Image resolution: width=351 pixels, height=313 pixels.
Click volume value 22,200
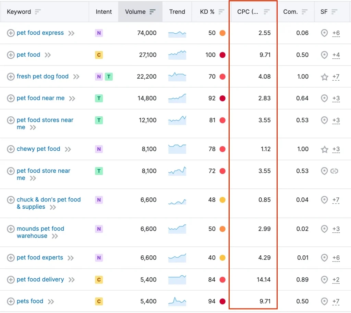(x=147, y=77)
